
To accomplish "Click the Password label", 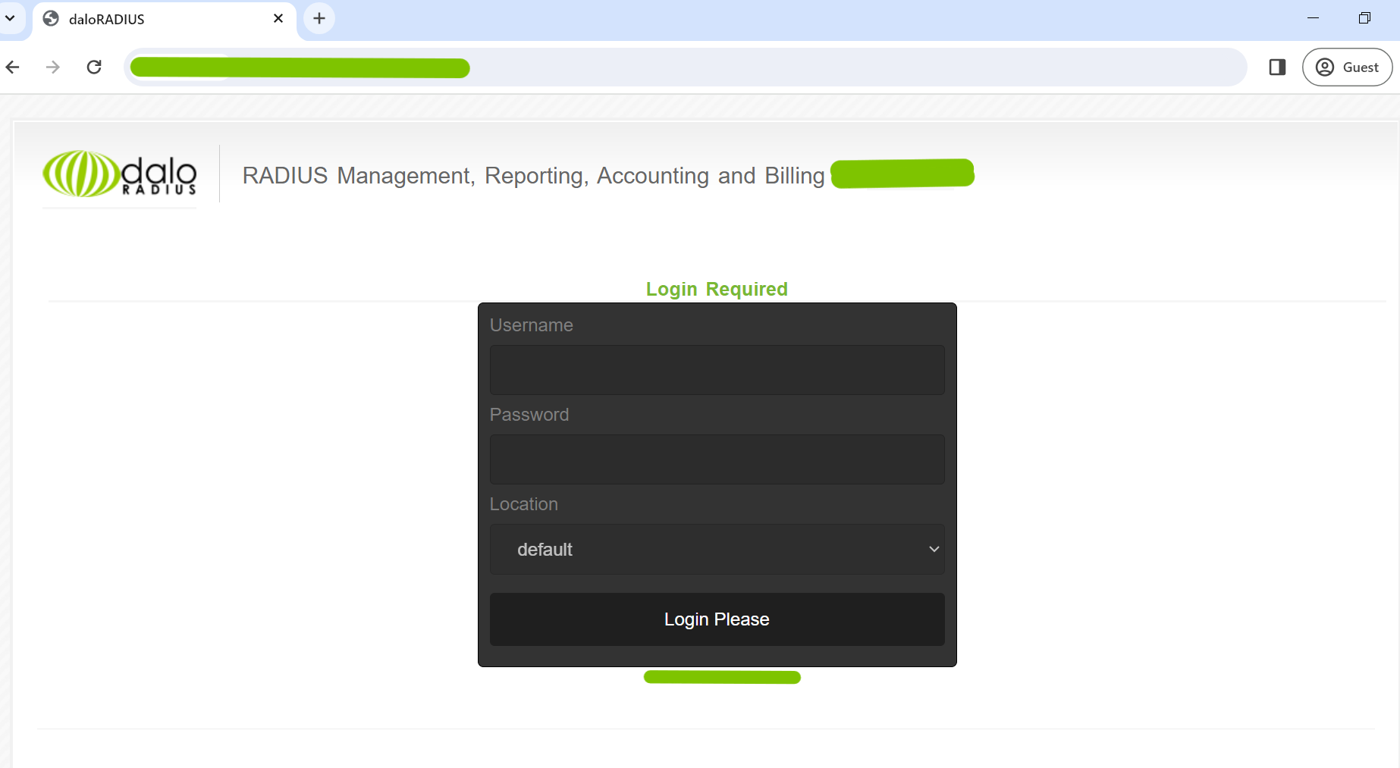I will pos(529,415).
